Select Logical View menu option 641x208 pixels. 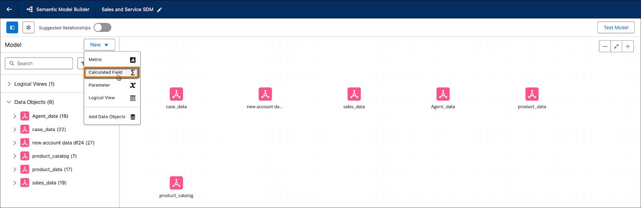click(112, 98)
